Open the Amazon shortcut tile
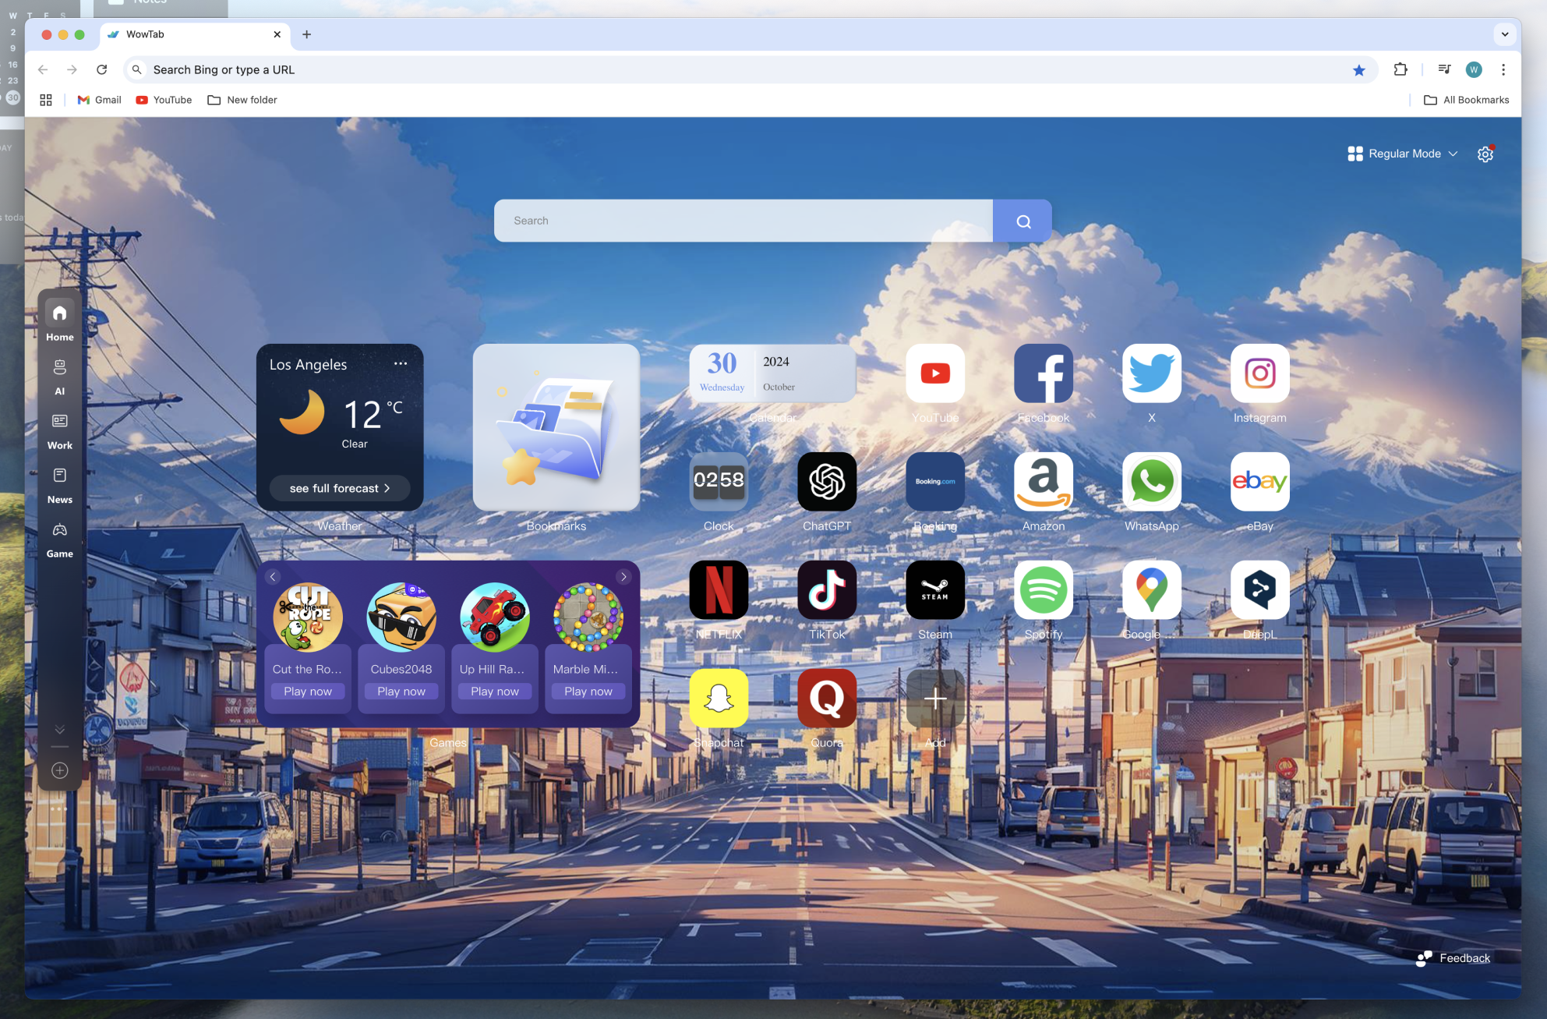 click(x=1044, y=482)
